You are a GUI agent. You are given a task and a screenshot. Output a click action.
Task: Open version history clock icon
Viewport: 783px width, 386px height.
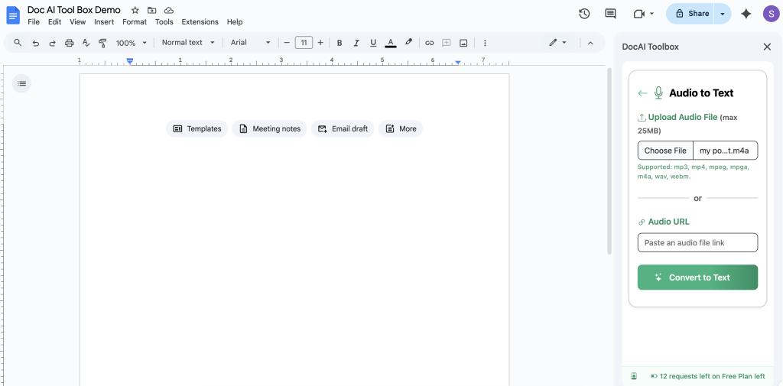(x=584, y=14)
